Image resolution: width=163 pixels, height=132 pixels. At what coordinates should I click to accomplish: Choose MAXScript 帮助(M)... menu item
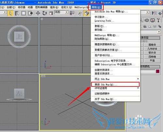pos(115,35)
